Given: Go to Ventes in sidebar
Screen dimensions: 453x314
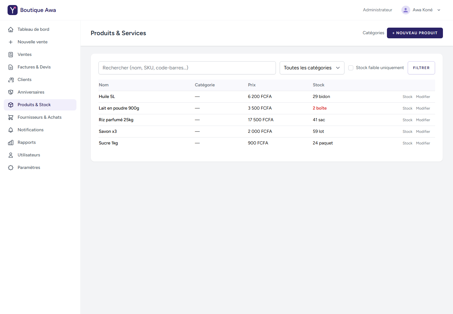Looking at the screenshot, I should click(40, 55).
